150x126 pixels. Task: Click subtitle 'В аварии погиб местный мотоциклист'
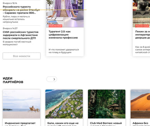[17, 43]
